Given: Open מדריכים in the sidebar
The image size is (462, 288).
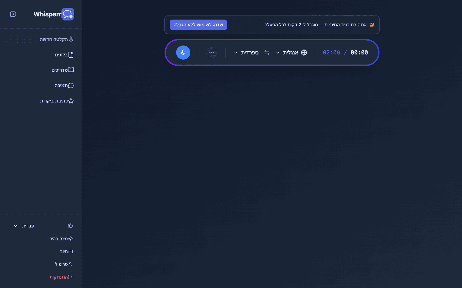Looking at the screenshot, I should pos(41,70).
